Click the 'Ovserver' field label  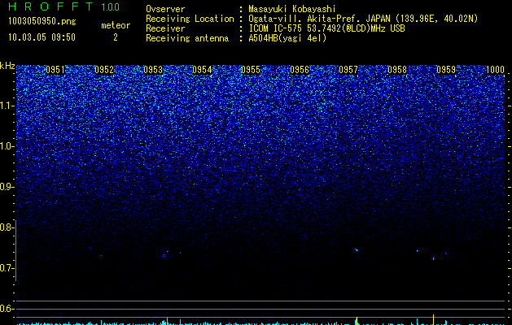click(x=165, y=9)
